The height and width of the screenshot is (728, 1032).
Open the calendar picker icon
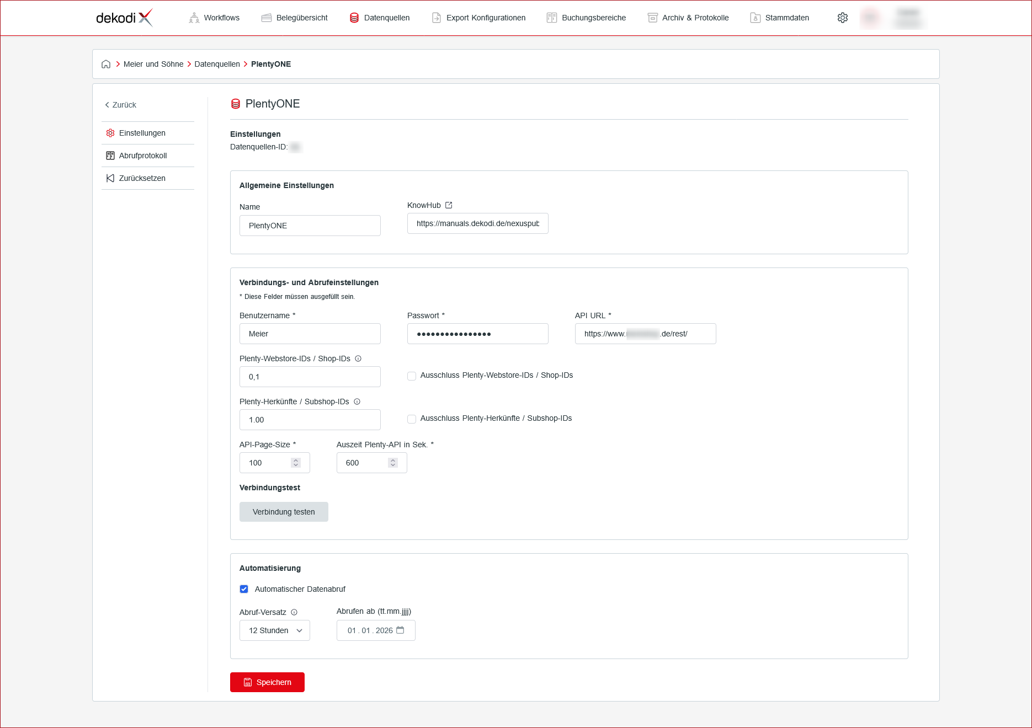400,630
